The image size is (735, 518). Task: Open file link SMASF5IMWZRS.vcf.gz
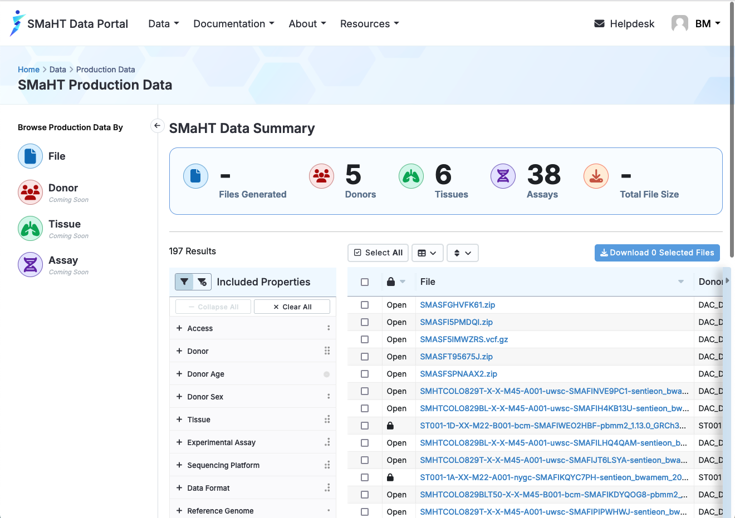coord(464,339)
